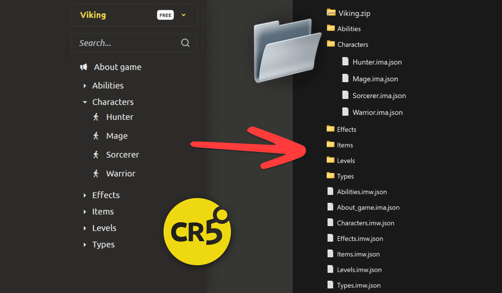Select the Items.imw.json file name
Screen dimensions: 502x293
point(358,254)
